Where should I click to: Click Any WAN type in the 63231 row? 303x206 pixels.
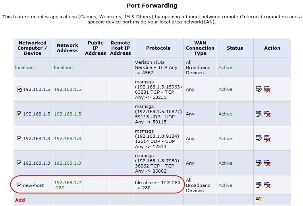click(190, 89)
